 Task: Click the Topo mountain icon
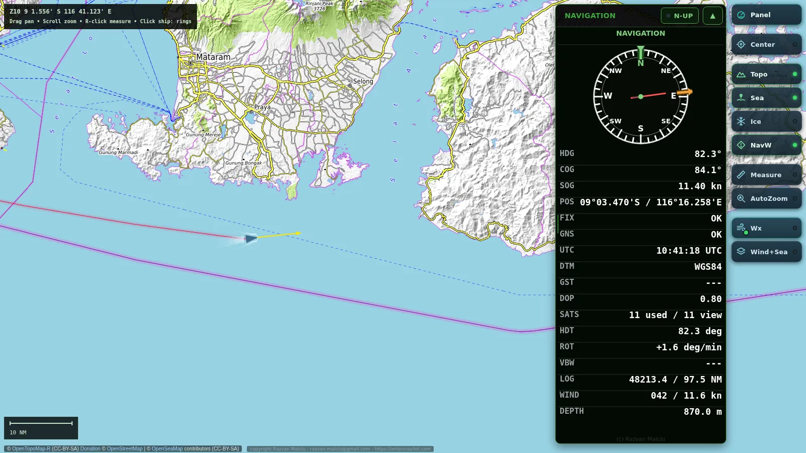pos(741,74)
